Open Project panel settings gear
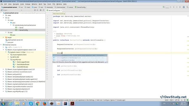Viewport: 189px width, 106px height. pyautogui.click(x=41, y=10)
